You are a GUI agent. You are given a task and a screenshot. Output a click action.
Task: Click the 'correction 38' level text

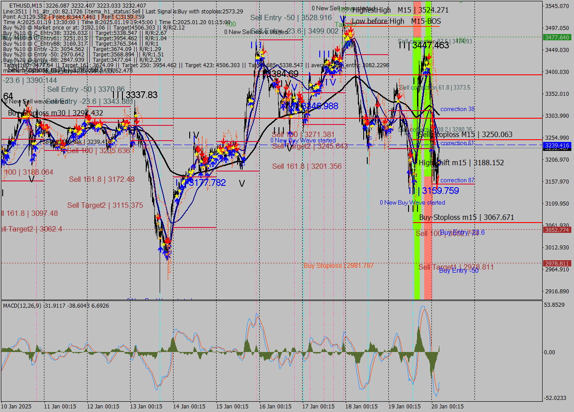457,109
